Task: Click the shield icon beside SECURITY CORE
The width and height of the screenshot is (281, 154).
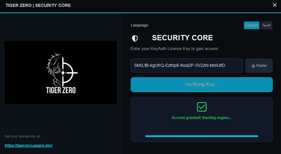Action: tap(135, 38)
